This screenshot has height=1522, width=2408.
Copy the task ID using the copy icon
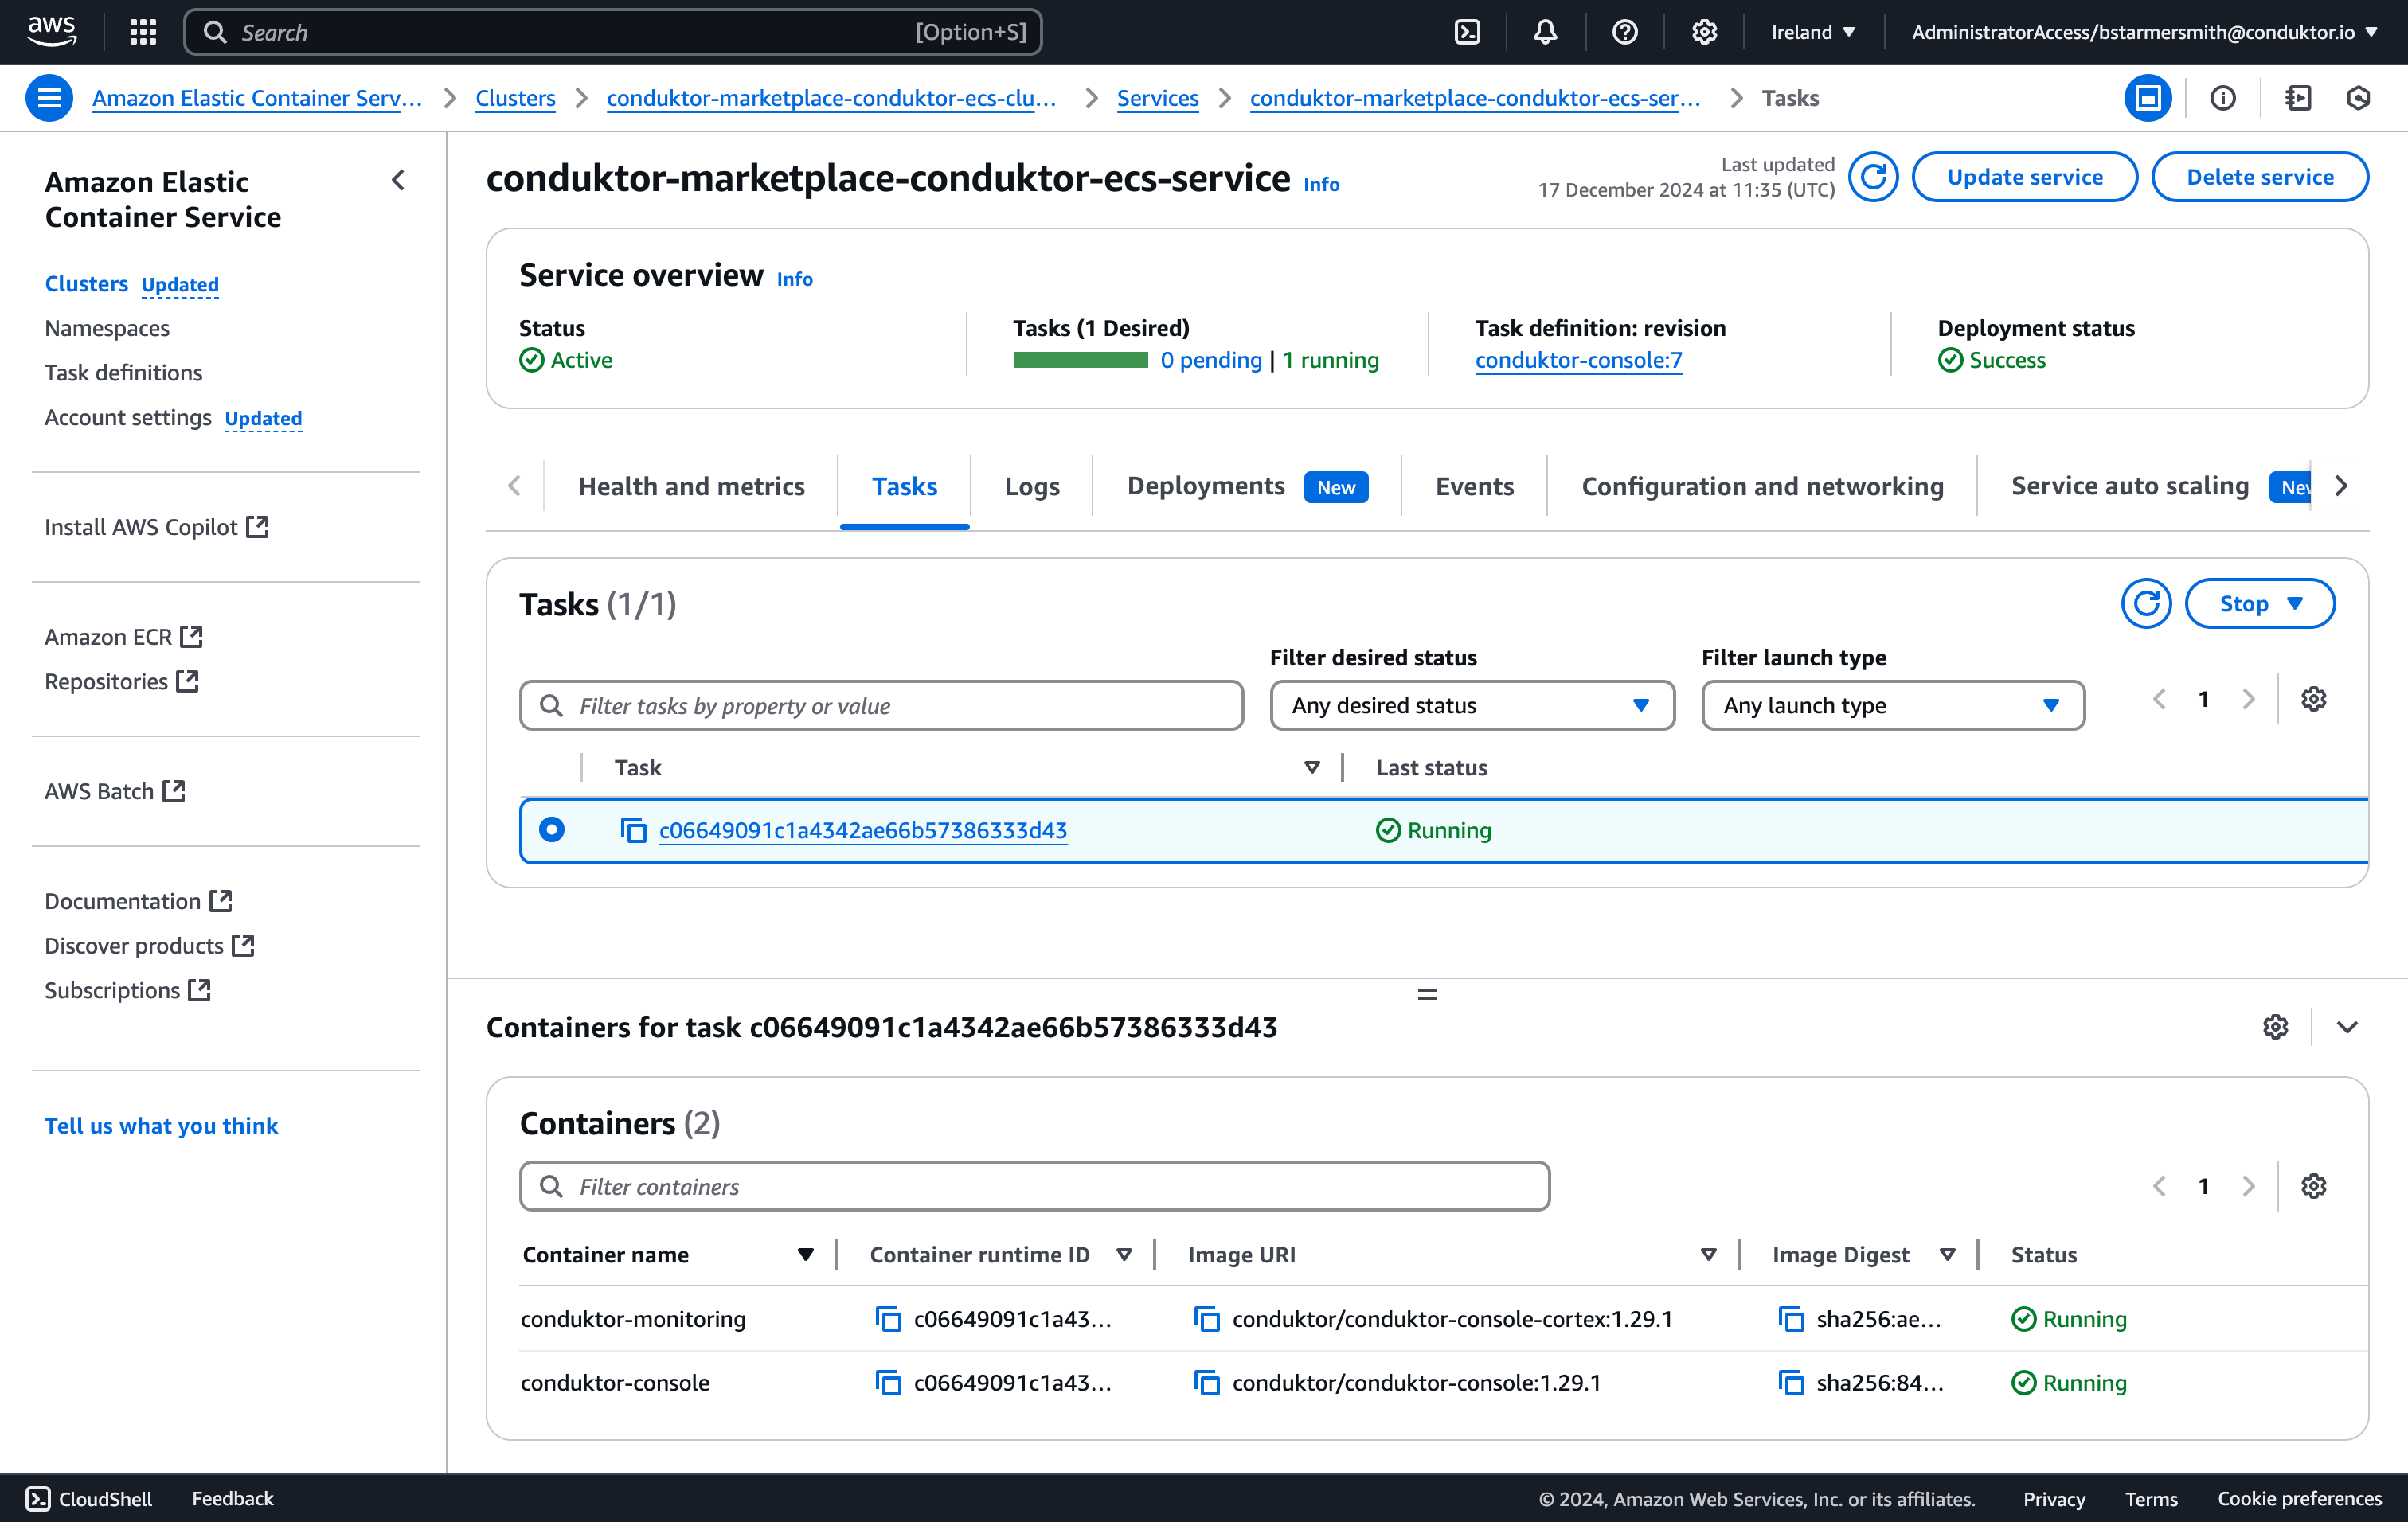click(x=633, y=830)
